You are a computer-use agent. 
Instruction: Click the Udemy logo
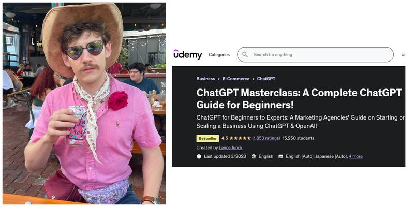coord(187,54)
